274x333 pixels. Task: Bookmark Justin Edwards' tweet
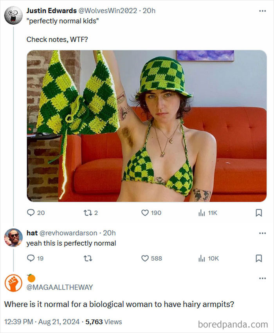click(259, 213)
